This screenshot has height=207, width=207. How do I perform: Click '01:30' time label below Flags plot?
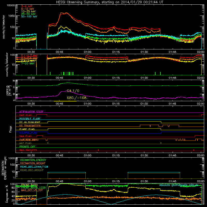[x=144, y=156]
